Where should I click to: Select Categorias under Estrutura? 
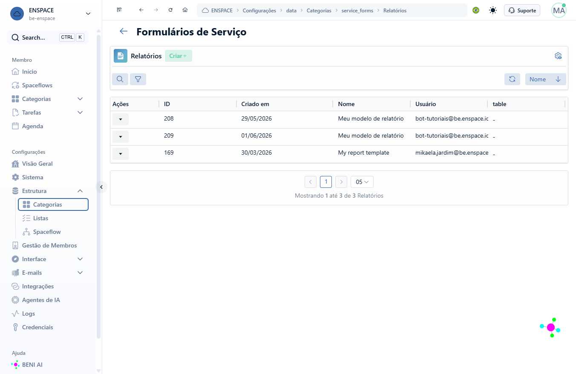point(53,204)
